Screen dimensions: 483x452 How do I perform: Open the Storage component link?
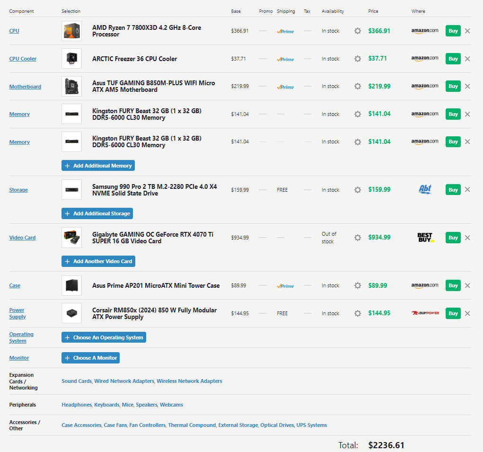[x=18, y=190]
